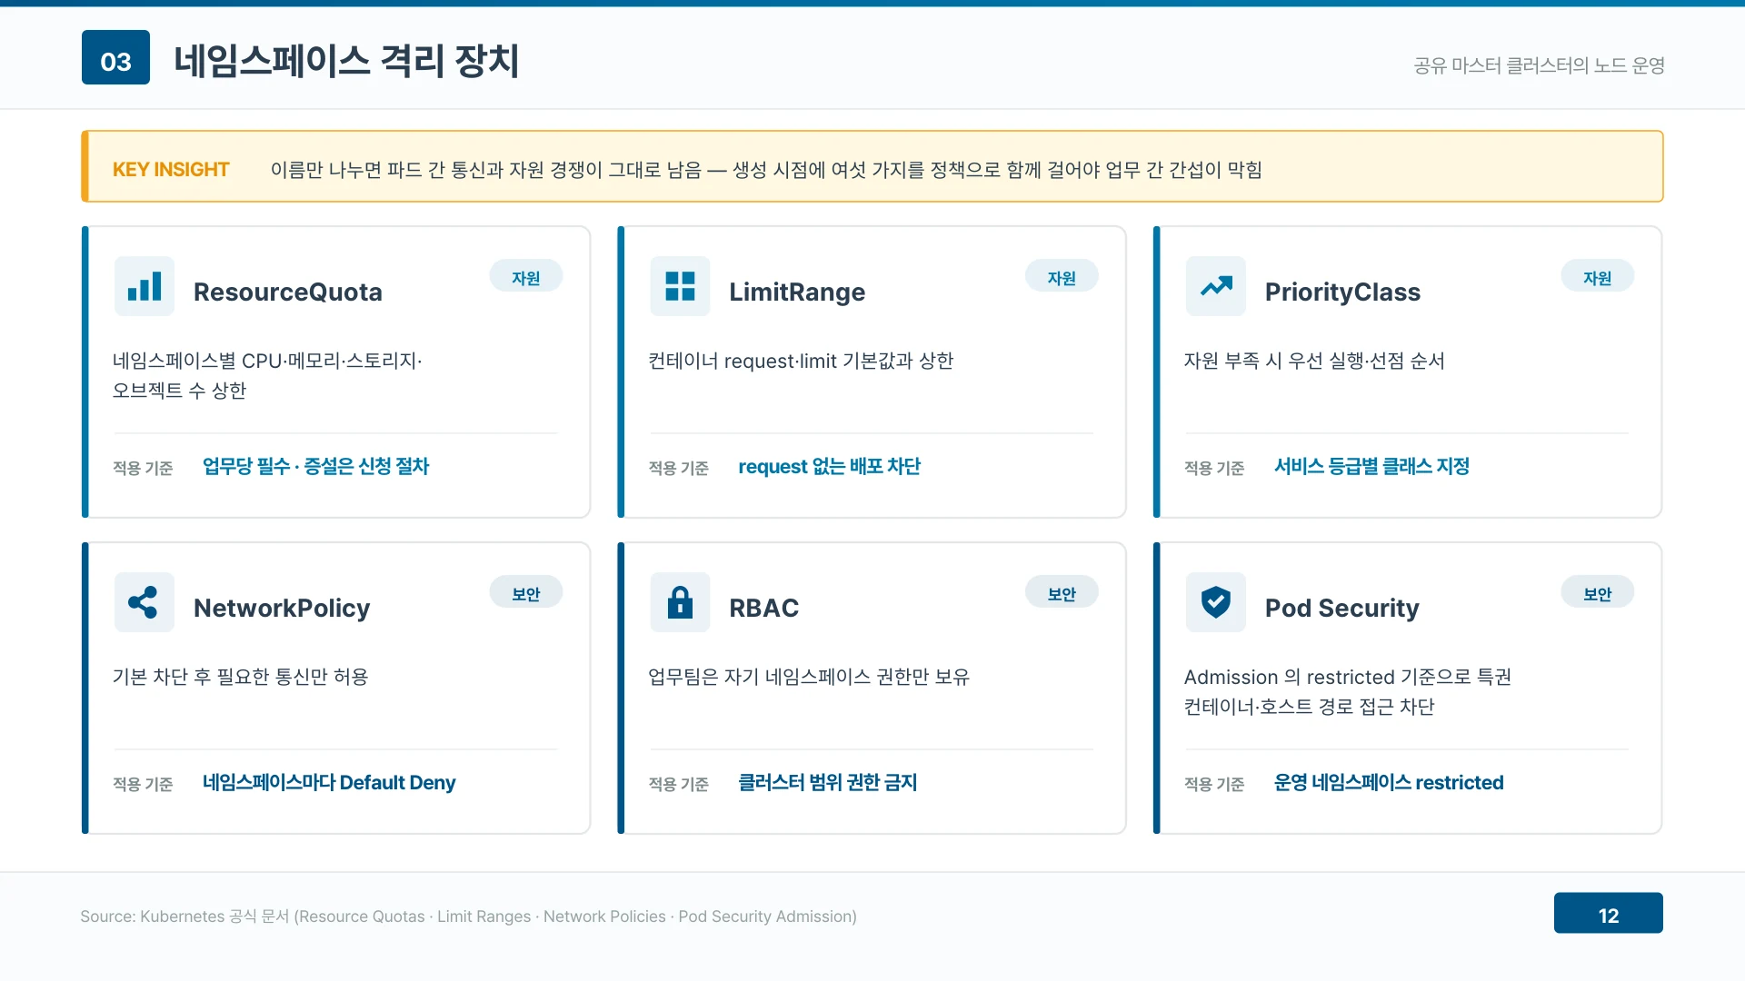Click the description 컨테이너 request·limit 기본값과 상한
The image size is (1745, 981).
801,362
